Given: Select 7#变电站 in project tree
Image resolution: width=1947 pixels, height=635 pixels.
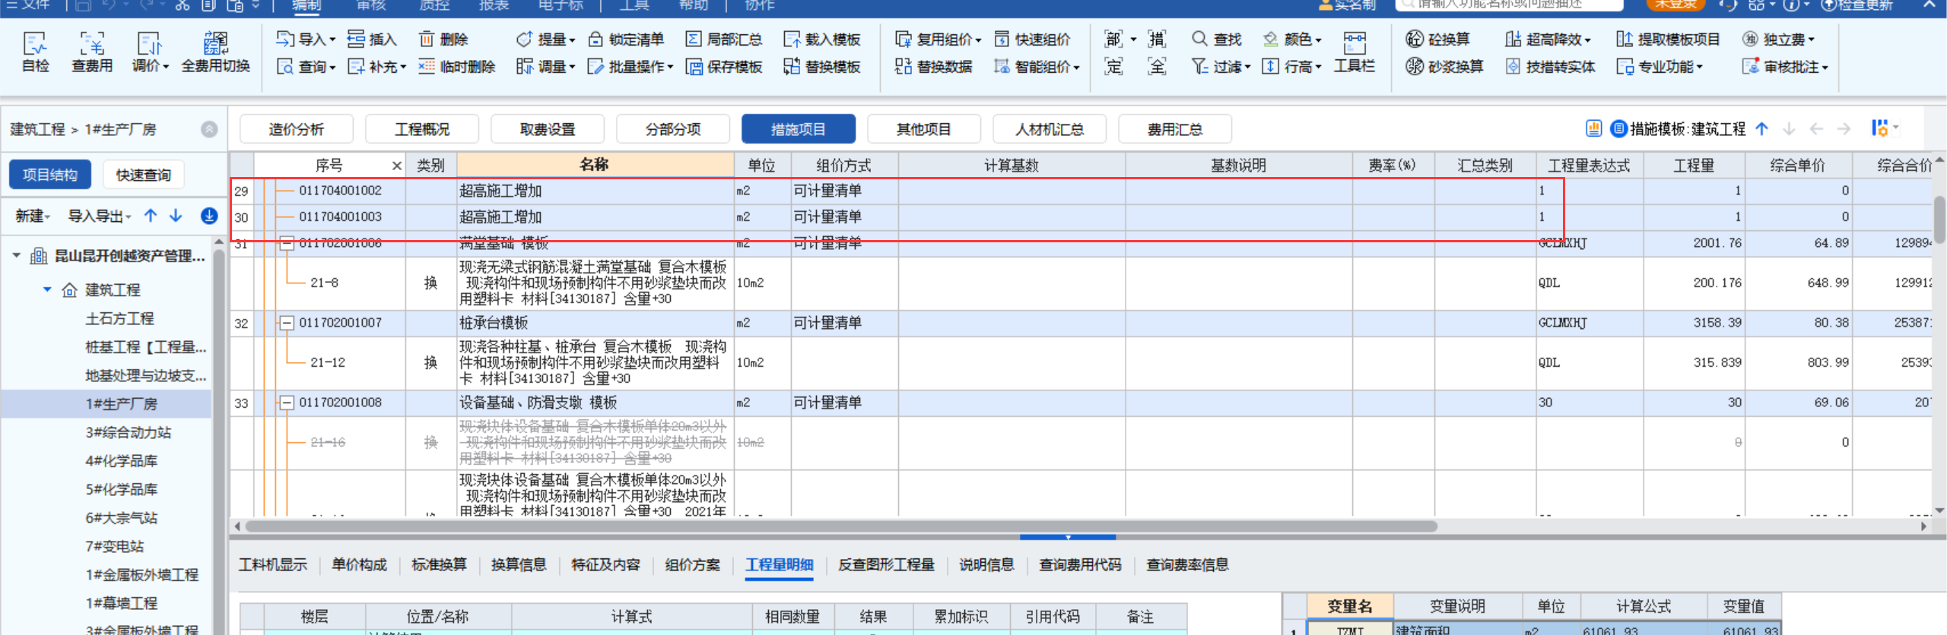Looking at the screenshot, I should coord(114,546).
